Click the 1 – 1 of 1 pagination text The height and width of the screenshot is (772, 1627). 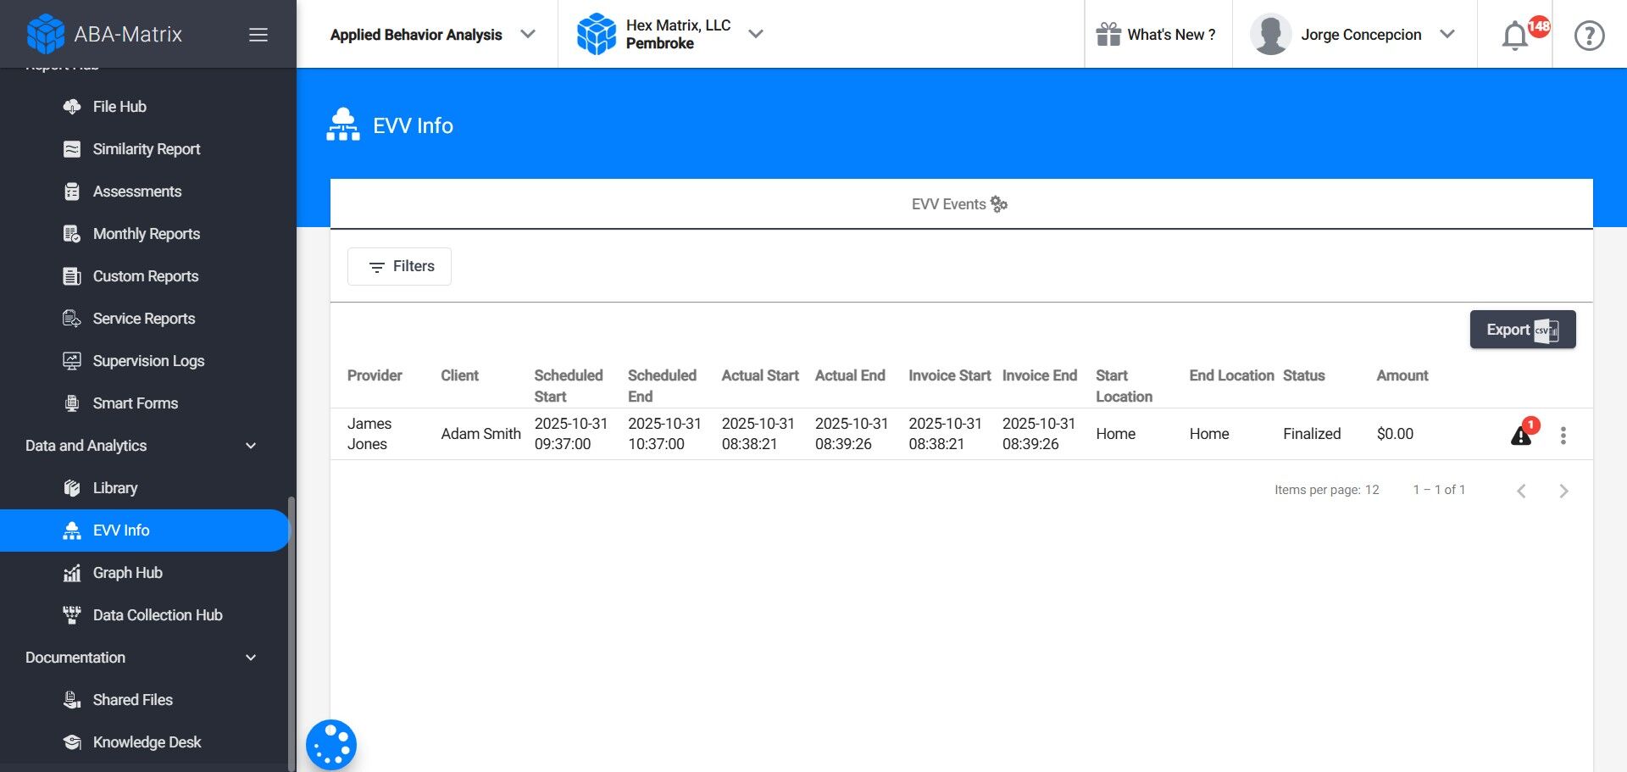pyautogui.click(x=1439, y=490)
